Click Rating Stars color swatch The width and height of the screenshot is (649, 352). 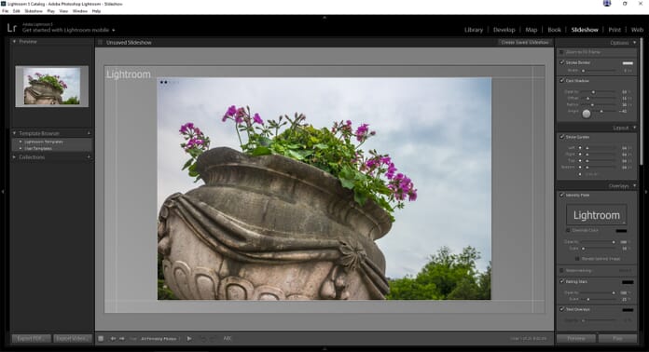(x=628, y=282)
